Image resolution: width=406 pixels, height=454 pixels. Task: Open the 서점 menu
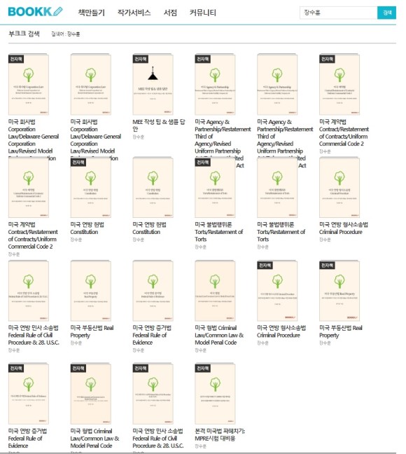point(170,13)
